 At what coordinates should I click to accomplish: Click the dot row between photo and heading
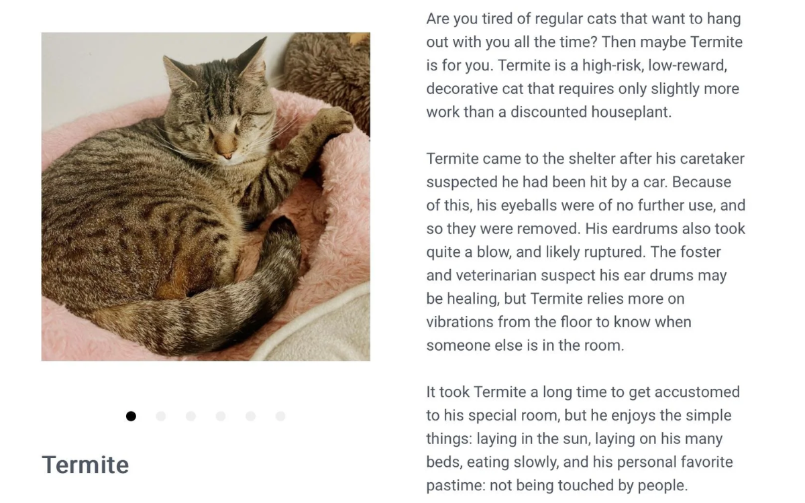206,416
